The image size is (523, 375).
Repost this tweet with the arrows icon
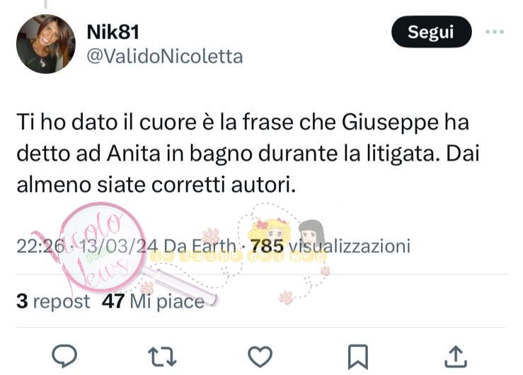point(162,357)
